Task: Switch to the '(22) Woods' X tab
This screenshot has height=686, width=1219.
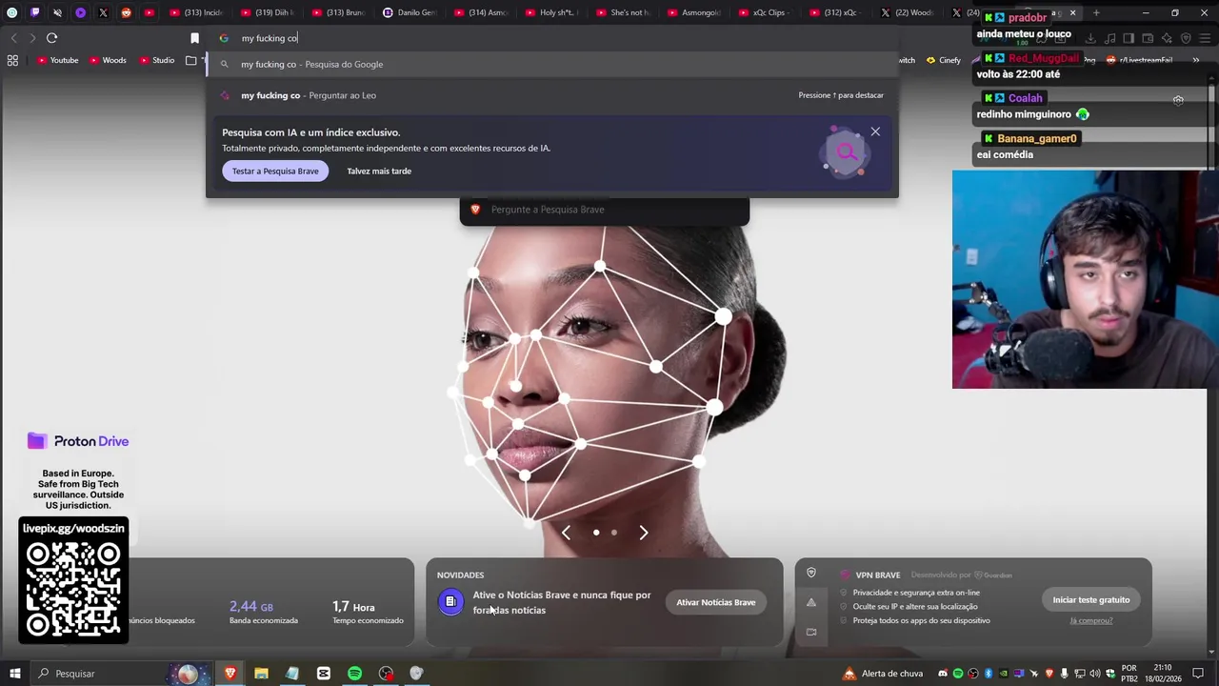Action: pyautogui.click(x=908, y=13)
